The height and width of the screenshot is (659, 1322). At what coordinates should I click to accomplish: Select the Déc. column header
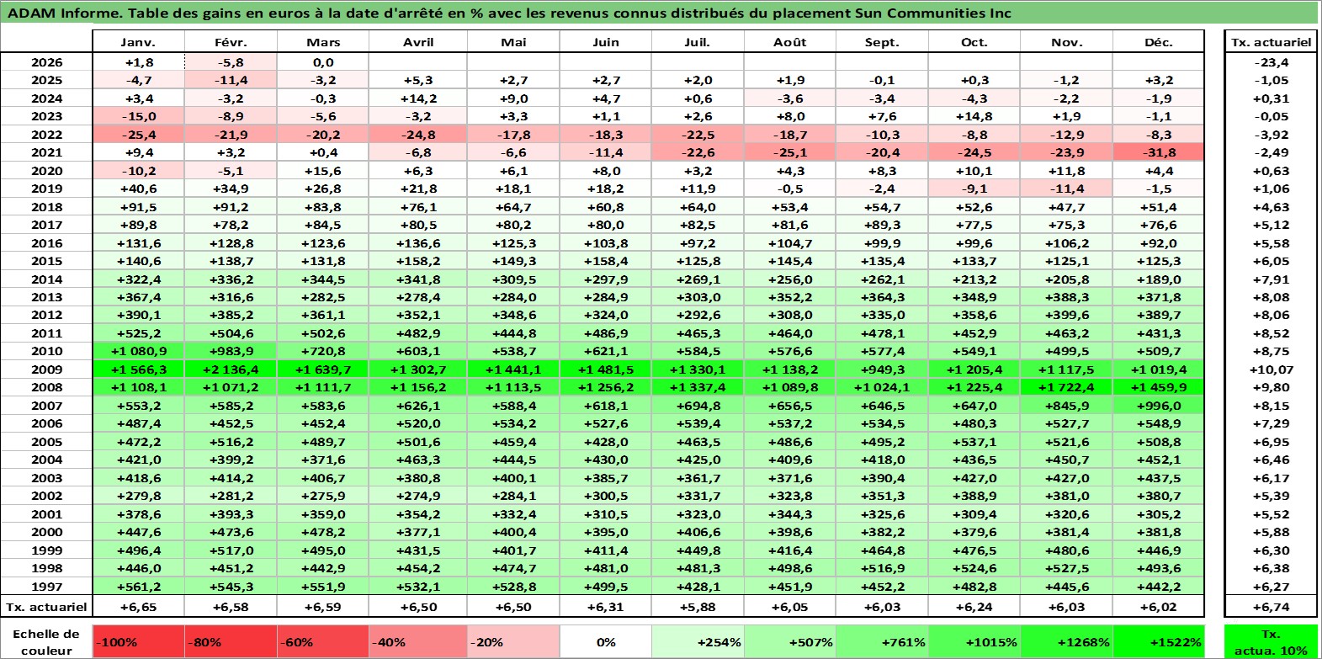1159,42
